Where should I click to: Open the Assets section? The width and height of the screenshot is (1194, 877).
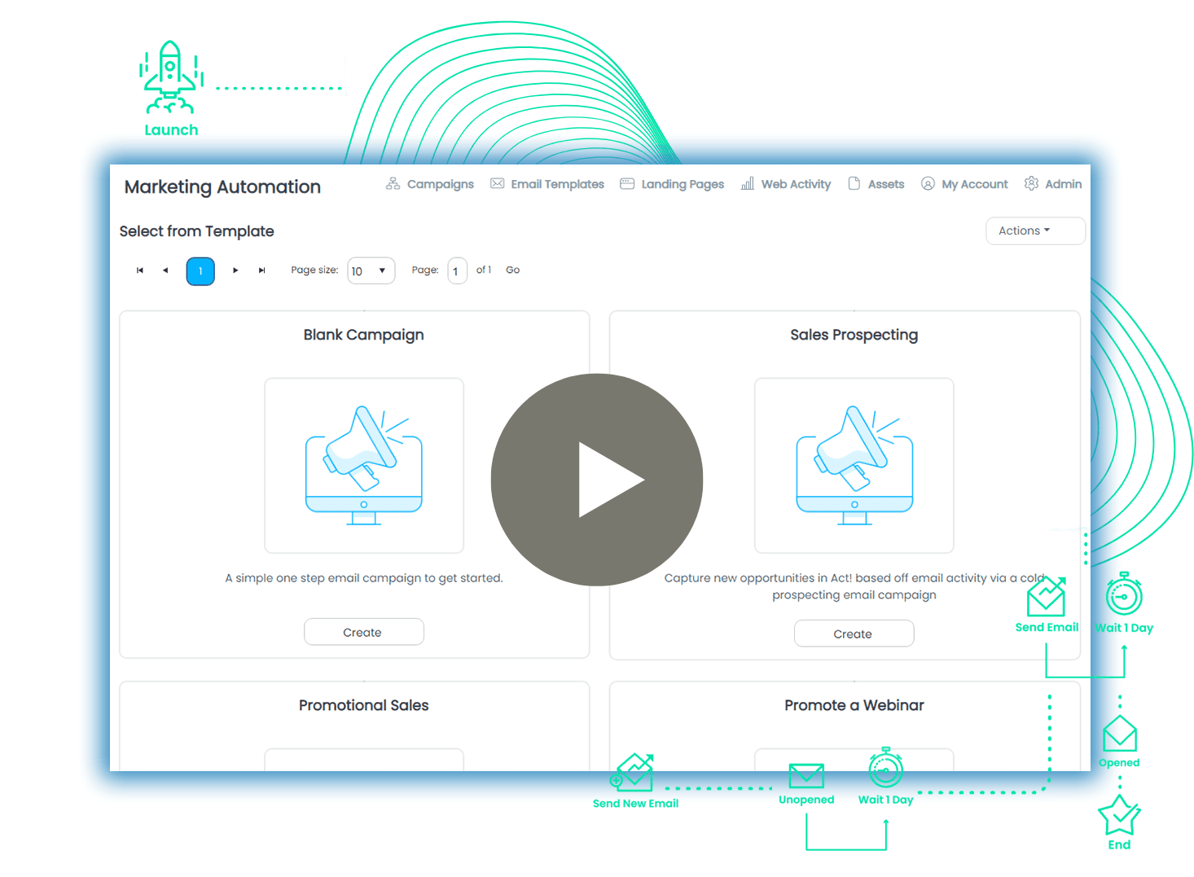click(886, 184)
